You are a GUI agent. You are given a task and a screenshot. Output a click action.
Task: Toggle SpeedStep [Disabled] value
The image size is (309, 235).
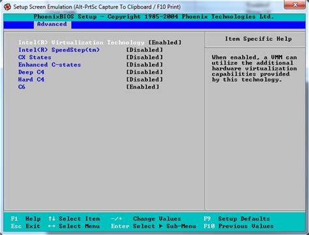pyautogui.click(x=145, y=50)
